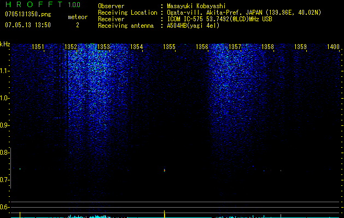344x218 pixels.
Task: Click the 0.9 kHz frequency label
Action: pyautogui.click(x=4, y=125)
